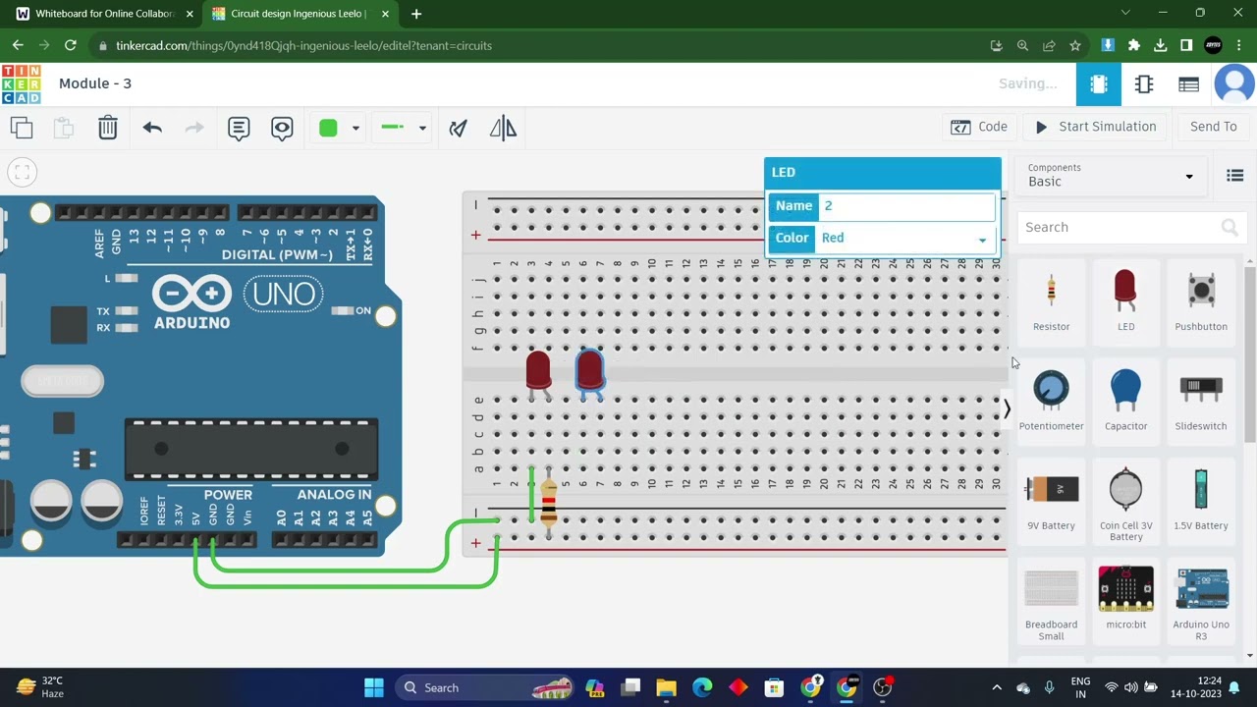Open browser downloads icon

[1161, 45]
